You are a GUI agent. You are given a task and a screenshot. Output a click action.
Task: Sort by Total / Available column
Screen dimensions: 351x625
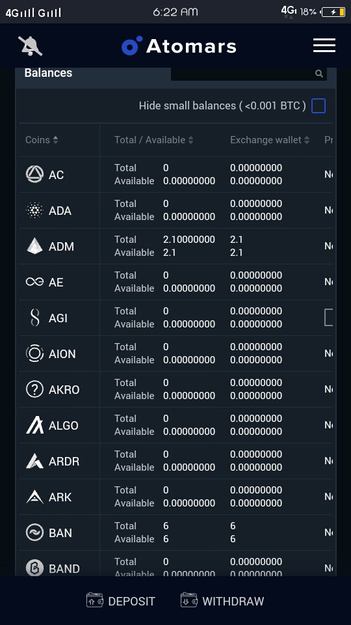153,140
